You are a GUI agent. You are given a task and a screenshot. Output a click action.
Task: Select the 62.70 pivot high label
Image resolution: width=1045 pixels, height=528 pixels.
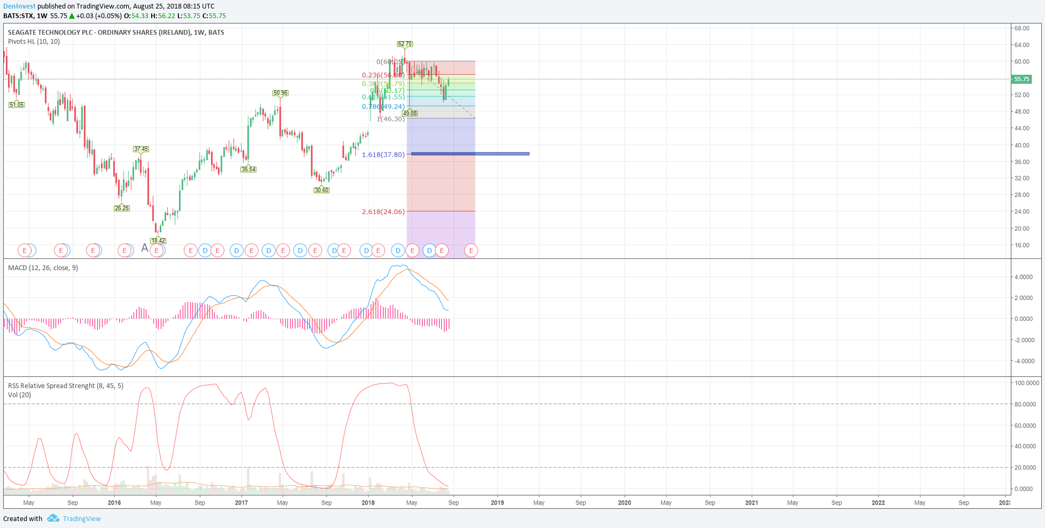[404, 44]
